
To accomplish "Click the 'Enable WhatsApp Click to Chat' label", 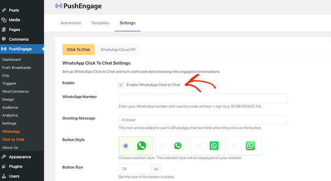I will pyautogui.click(x=153, y=85).
